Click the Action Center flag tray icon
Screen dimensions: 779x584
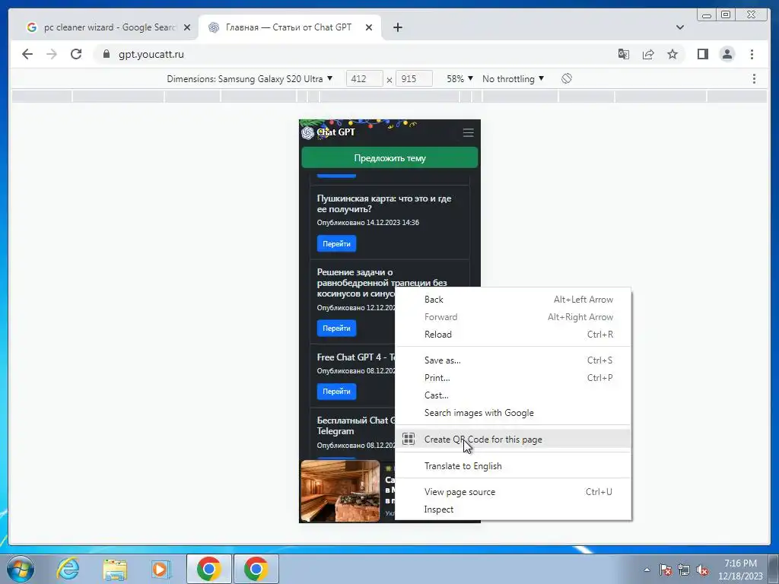tap(666, 570)
